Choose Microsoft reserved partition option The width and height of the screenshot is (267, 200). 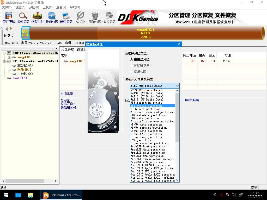[x=153, y=112]
